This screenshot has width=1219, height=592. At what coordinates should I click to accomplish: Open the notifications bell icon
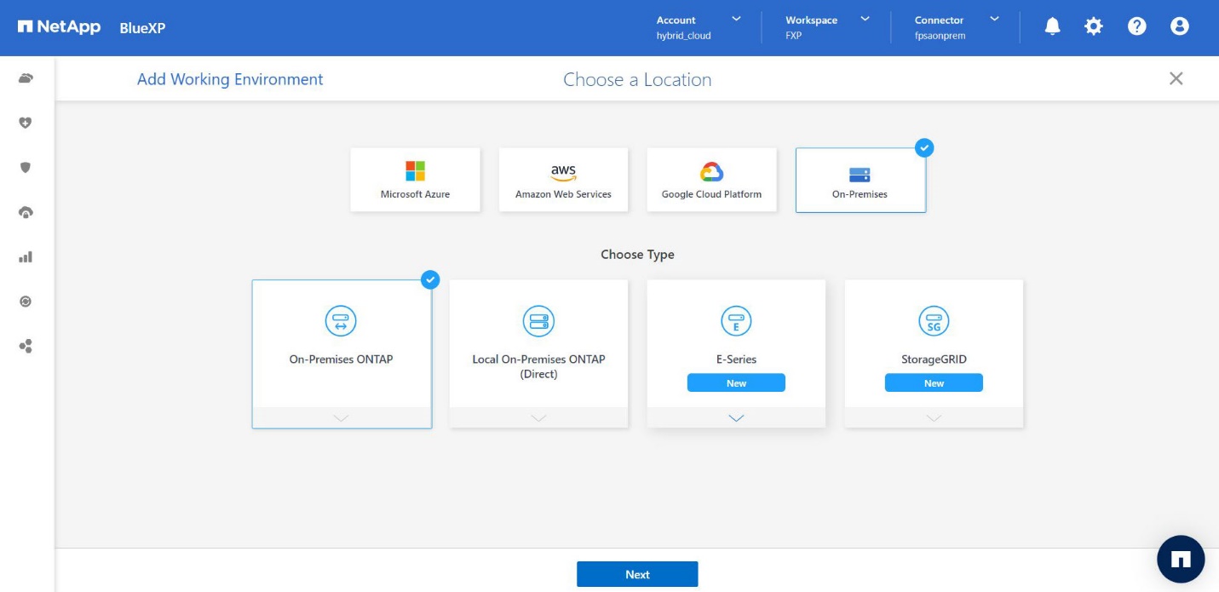[x=1053, y=26]
